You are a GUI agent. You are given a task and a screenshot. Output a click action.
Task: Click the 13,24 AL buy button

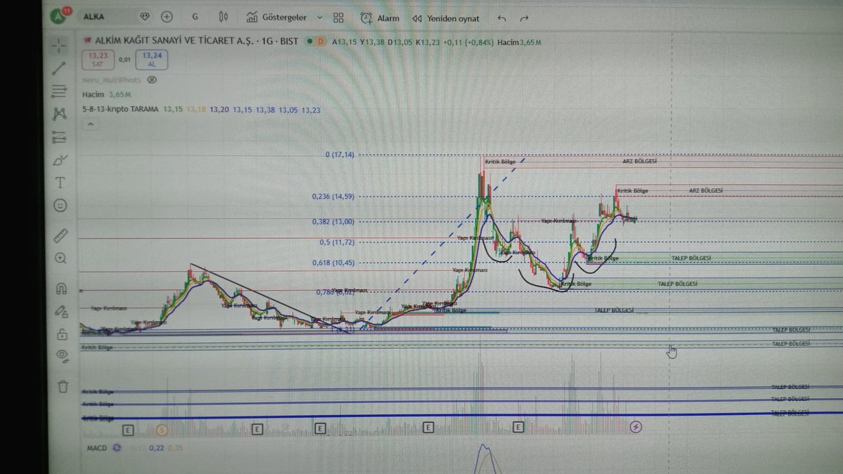[x=150, y=58]
